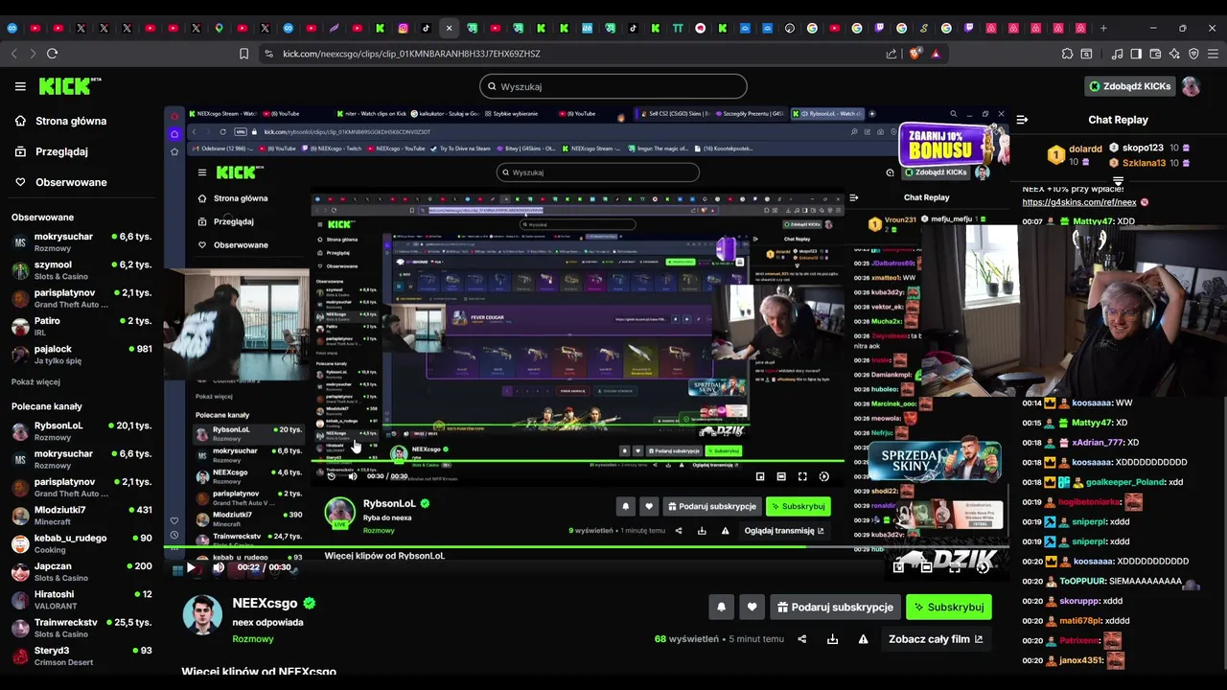Open the Brave Shields icon

[x=914, y=54]
